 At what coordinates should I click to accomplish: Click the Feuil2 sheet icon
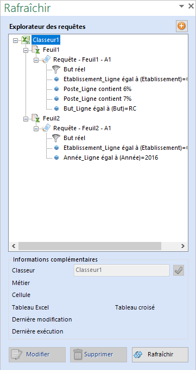(x=36, y=118)
